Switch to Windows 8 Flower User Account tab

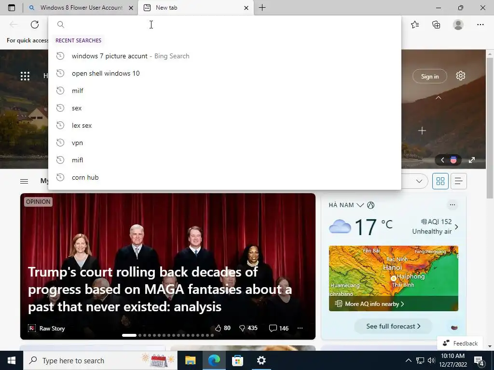[81, 8]
